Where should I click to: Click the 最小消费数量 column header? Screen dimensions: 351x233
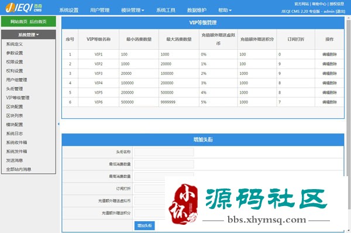[x=139, y=39]
